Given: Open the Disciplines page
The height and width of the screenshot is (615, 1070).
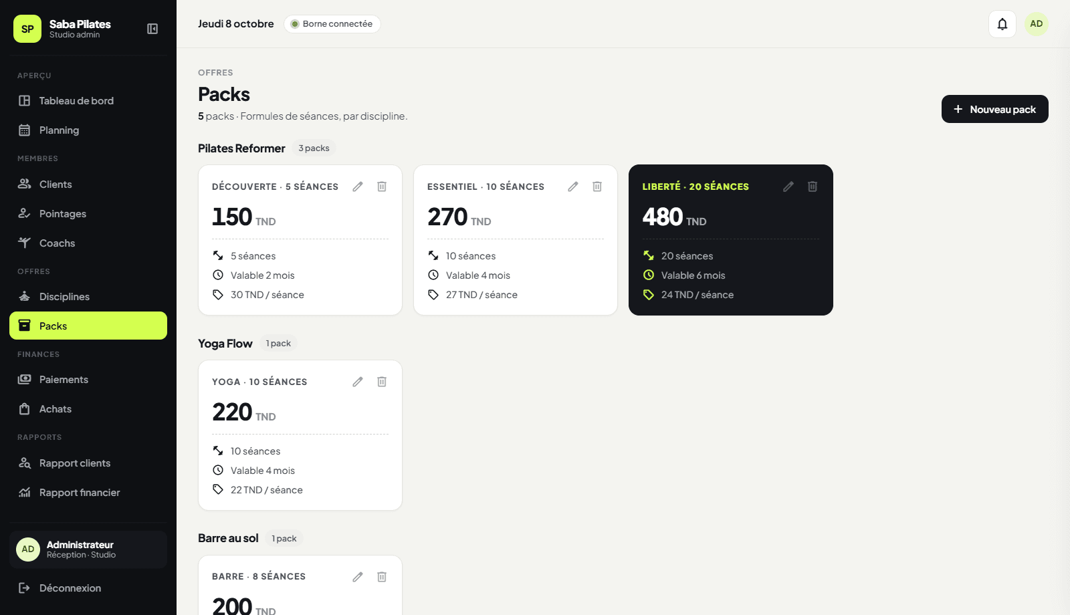Looking at the screenshot, I should point(88,296).
